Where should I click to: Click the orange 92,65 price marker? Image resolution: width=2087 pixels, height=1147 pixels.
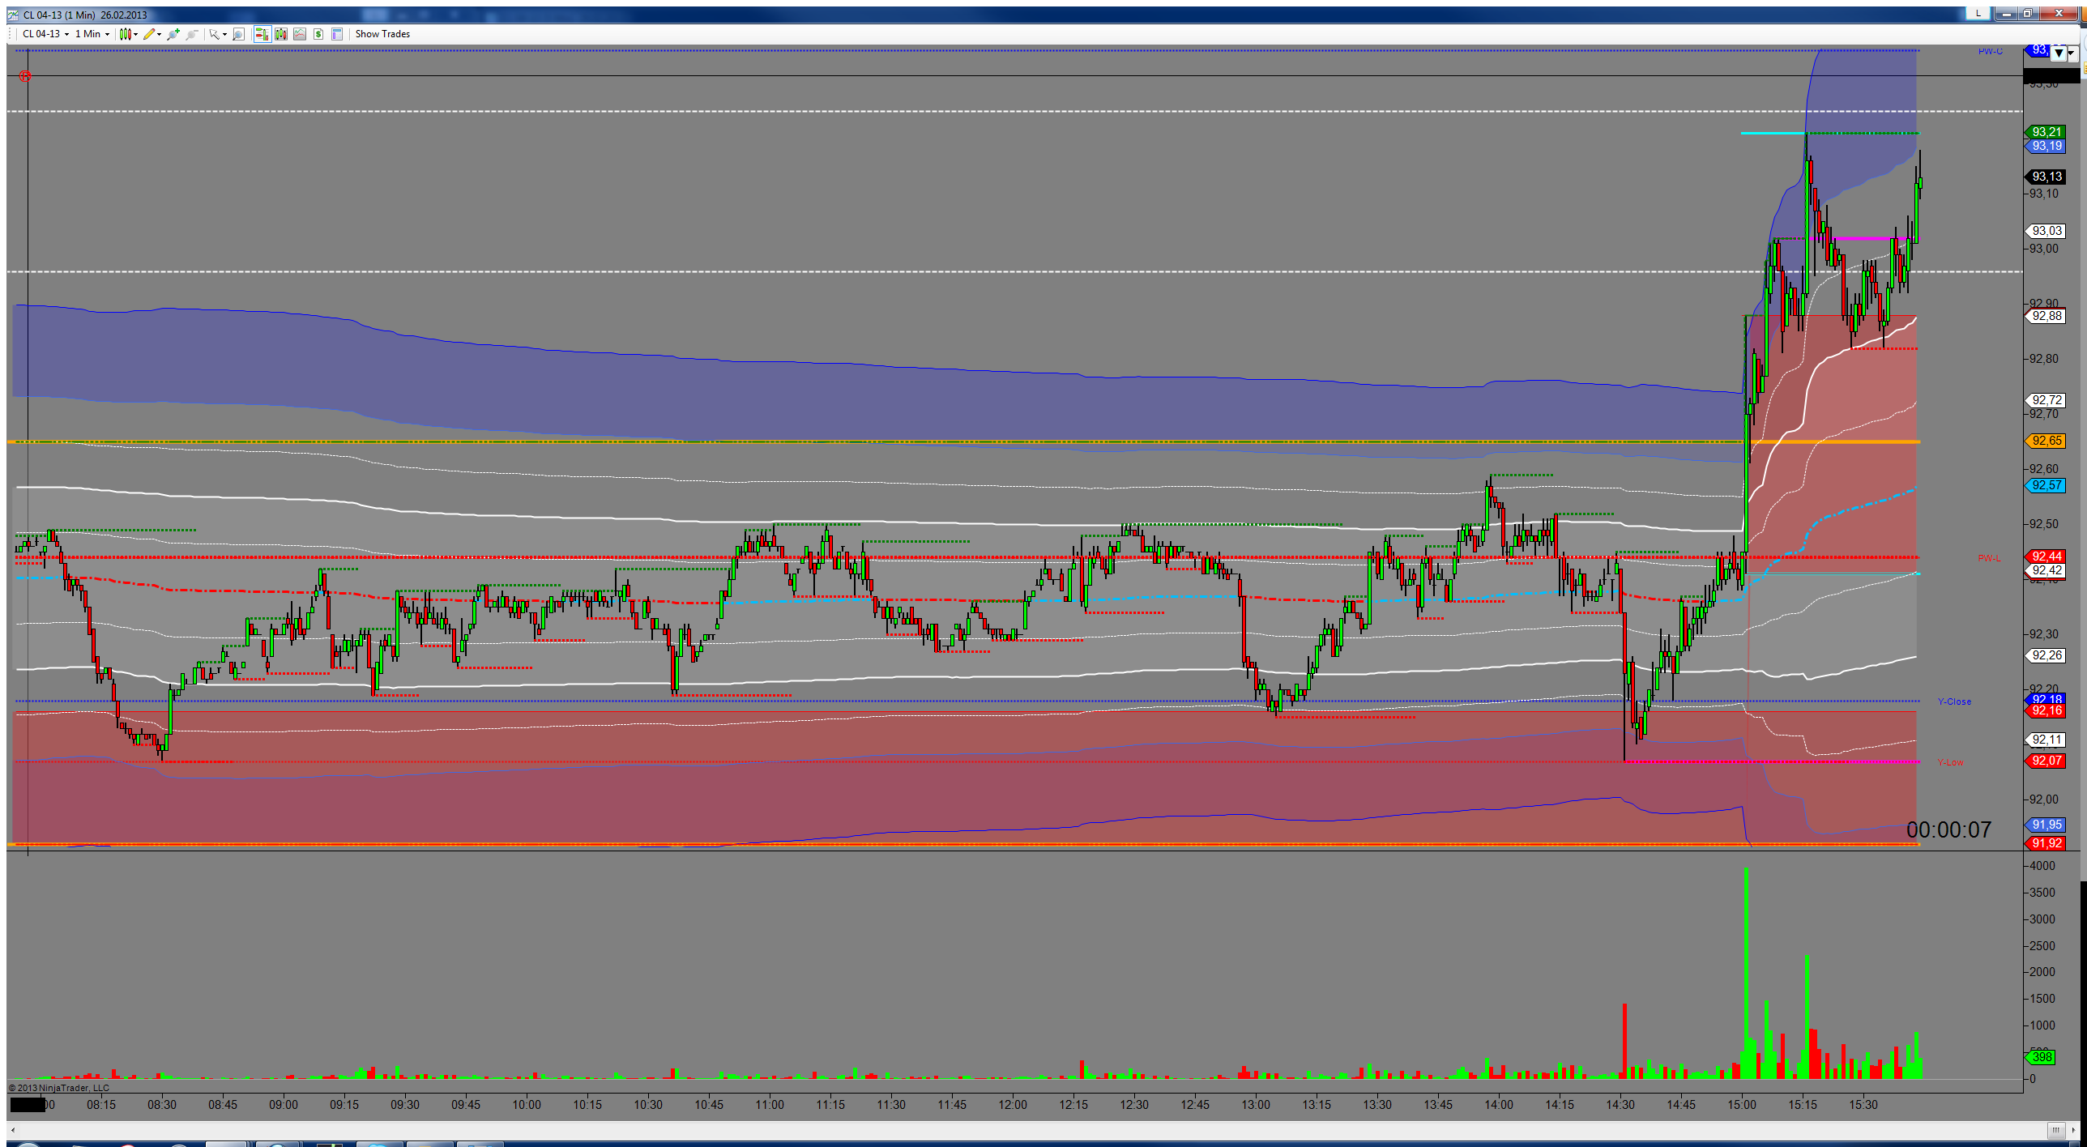pyautogui.click(x=2046, y=441)
